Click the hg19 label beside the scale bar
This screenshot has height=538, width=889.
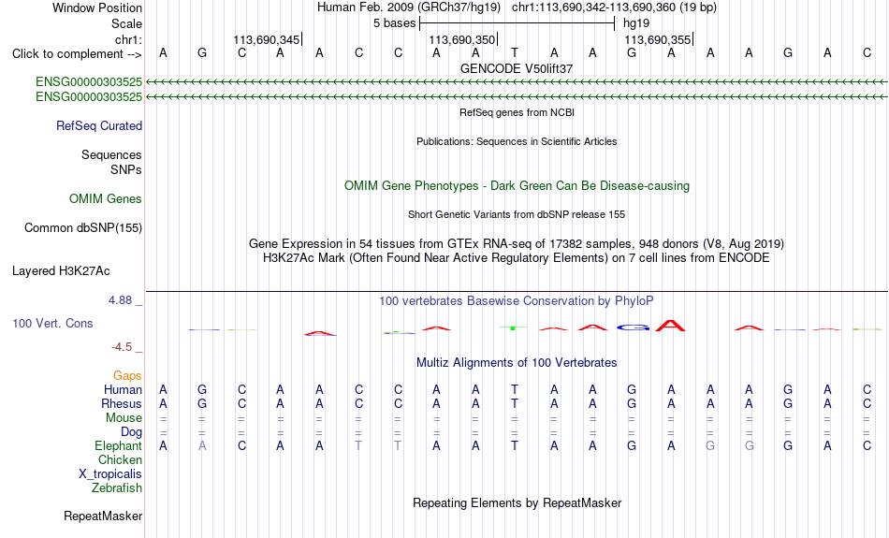pyautogui.click(x=636, y=23)
